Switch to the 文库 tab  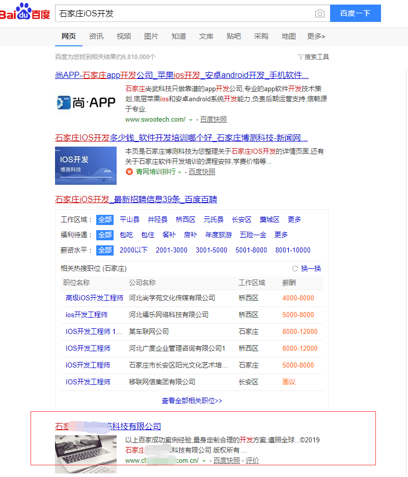click(x=206, y=37)
